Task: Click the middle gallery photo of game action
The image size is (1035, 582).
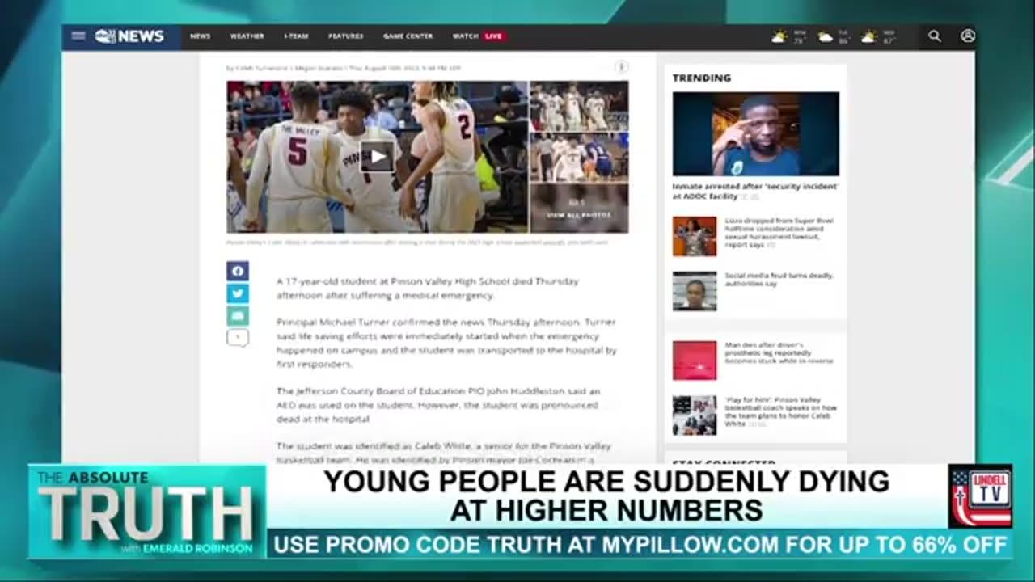Action: (x=579, y=157)
